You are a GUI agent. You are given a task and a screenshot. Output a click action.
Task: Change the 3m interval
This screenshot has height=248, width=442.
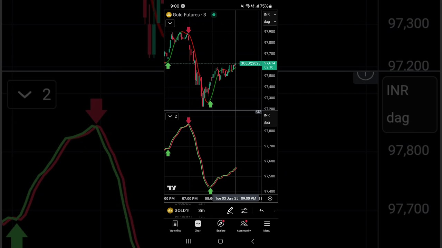tap(202, 210)
